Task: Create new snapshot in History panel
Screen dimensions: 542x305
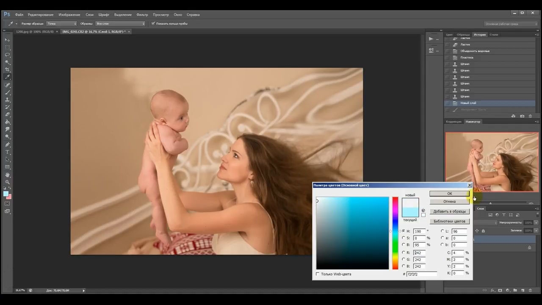Action: [x=522, y=116]
